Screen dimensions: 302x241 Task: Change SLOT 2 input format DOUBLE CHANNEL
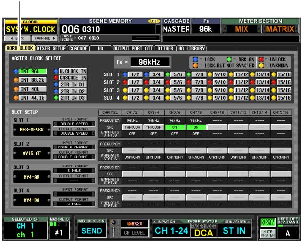(74, 147)
